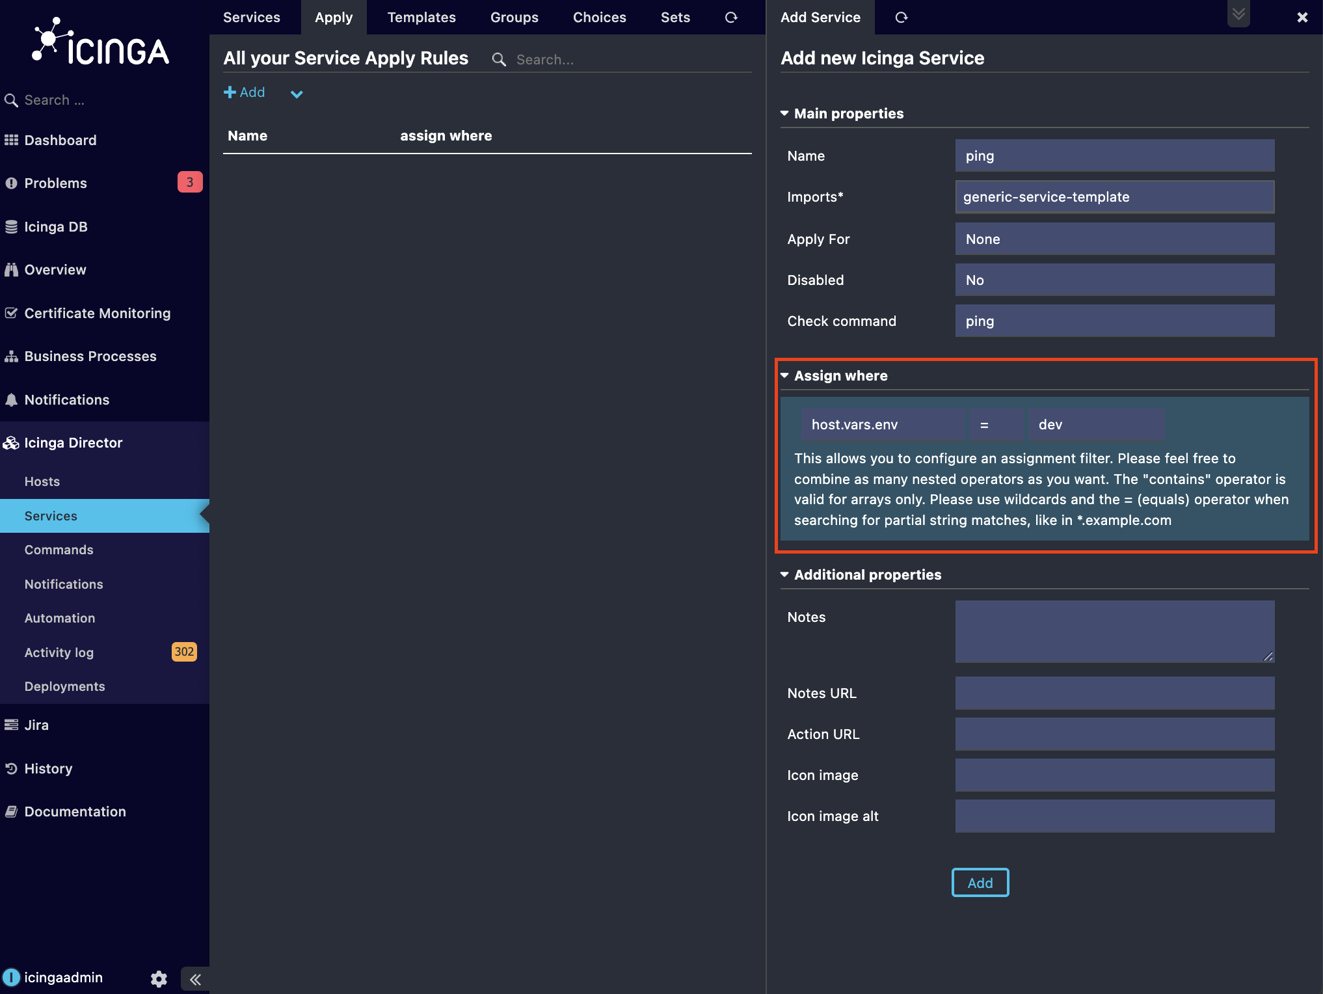The width and height of the screenshot is (1323, 994).
Task: Click the Name field containing ping
Action: tap(1115, 155)
